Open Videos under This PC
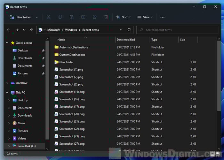The width and height of the screenshot is (224, 160). click(22, 138)
